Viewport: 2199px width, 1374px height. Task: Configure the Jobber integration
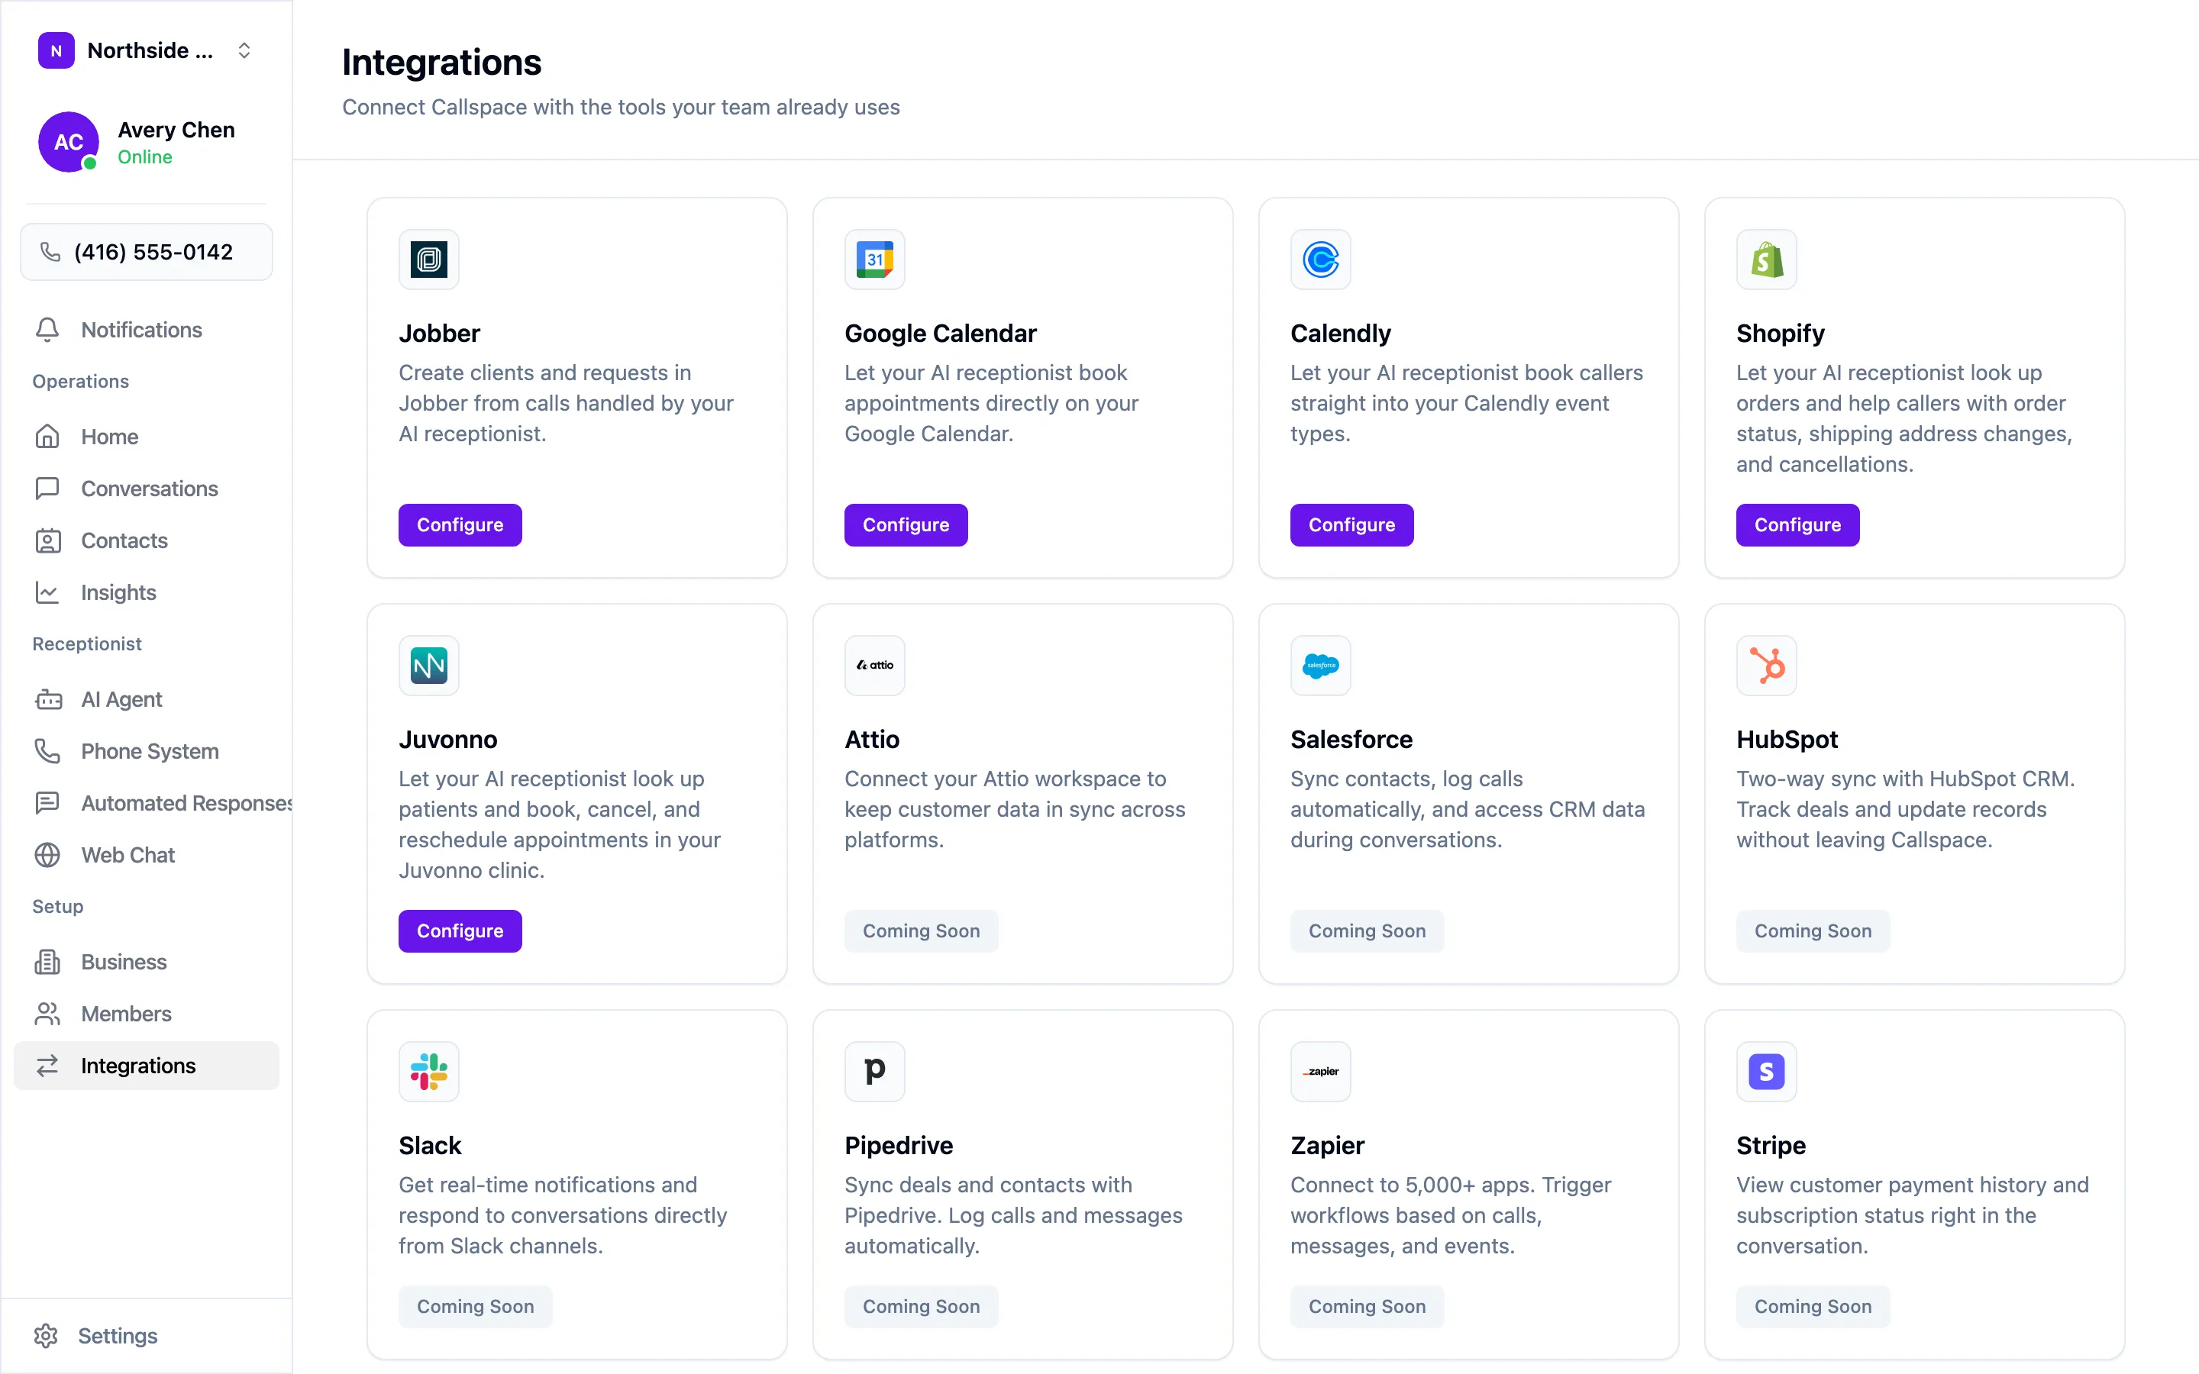coord(460,525)
